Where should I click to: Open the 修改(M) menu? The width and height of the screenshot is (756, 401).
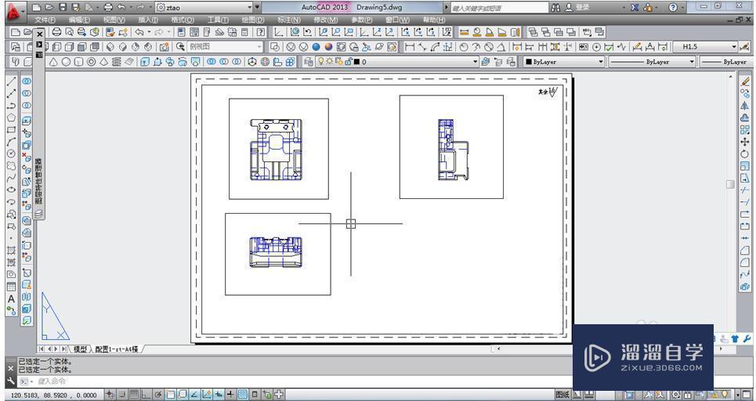pos(325,20)
